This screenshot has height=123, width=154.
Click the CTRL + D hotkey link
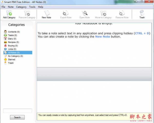point(142,33)
